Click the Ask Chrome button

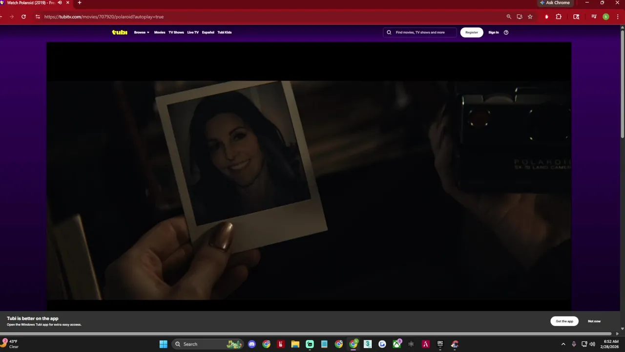[555, 2]
